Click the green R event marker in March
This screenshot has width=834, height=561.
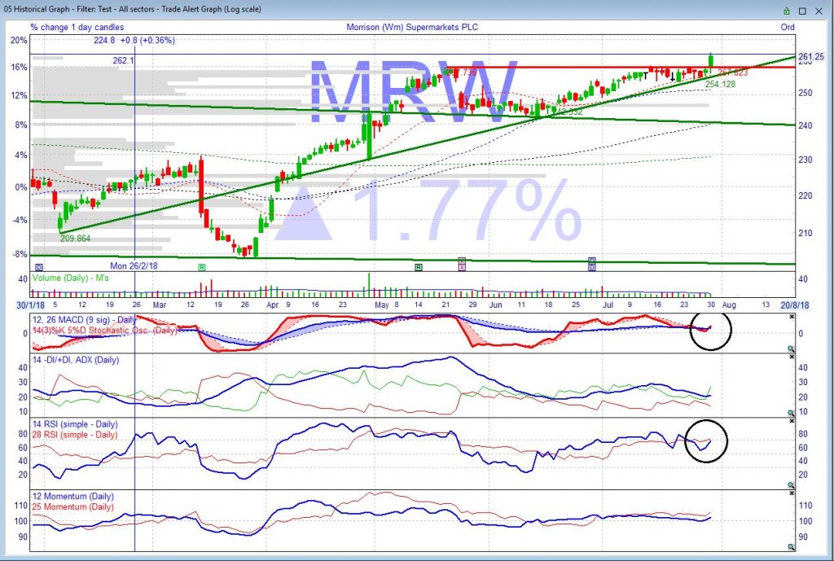[202, 267]
